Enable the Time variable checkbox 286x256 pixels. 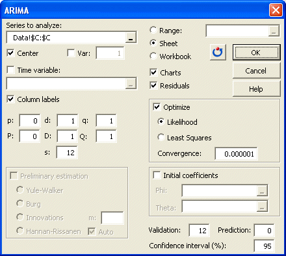[10, 70]
